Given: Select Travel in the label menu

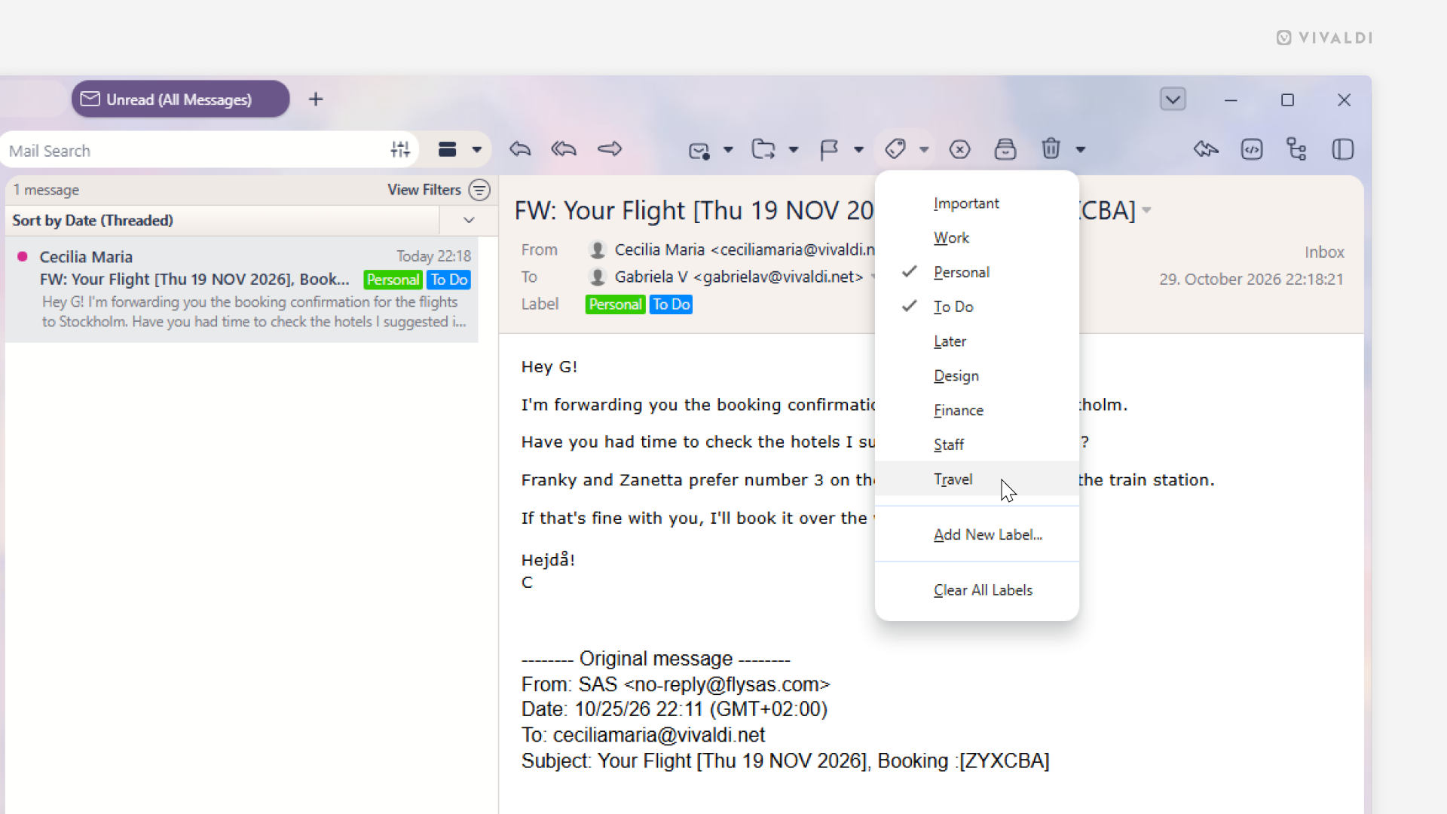Looking at the screenshot, I should pos(977,479).
